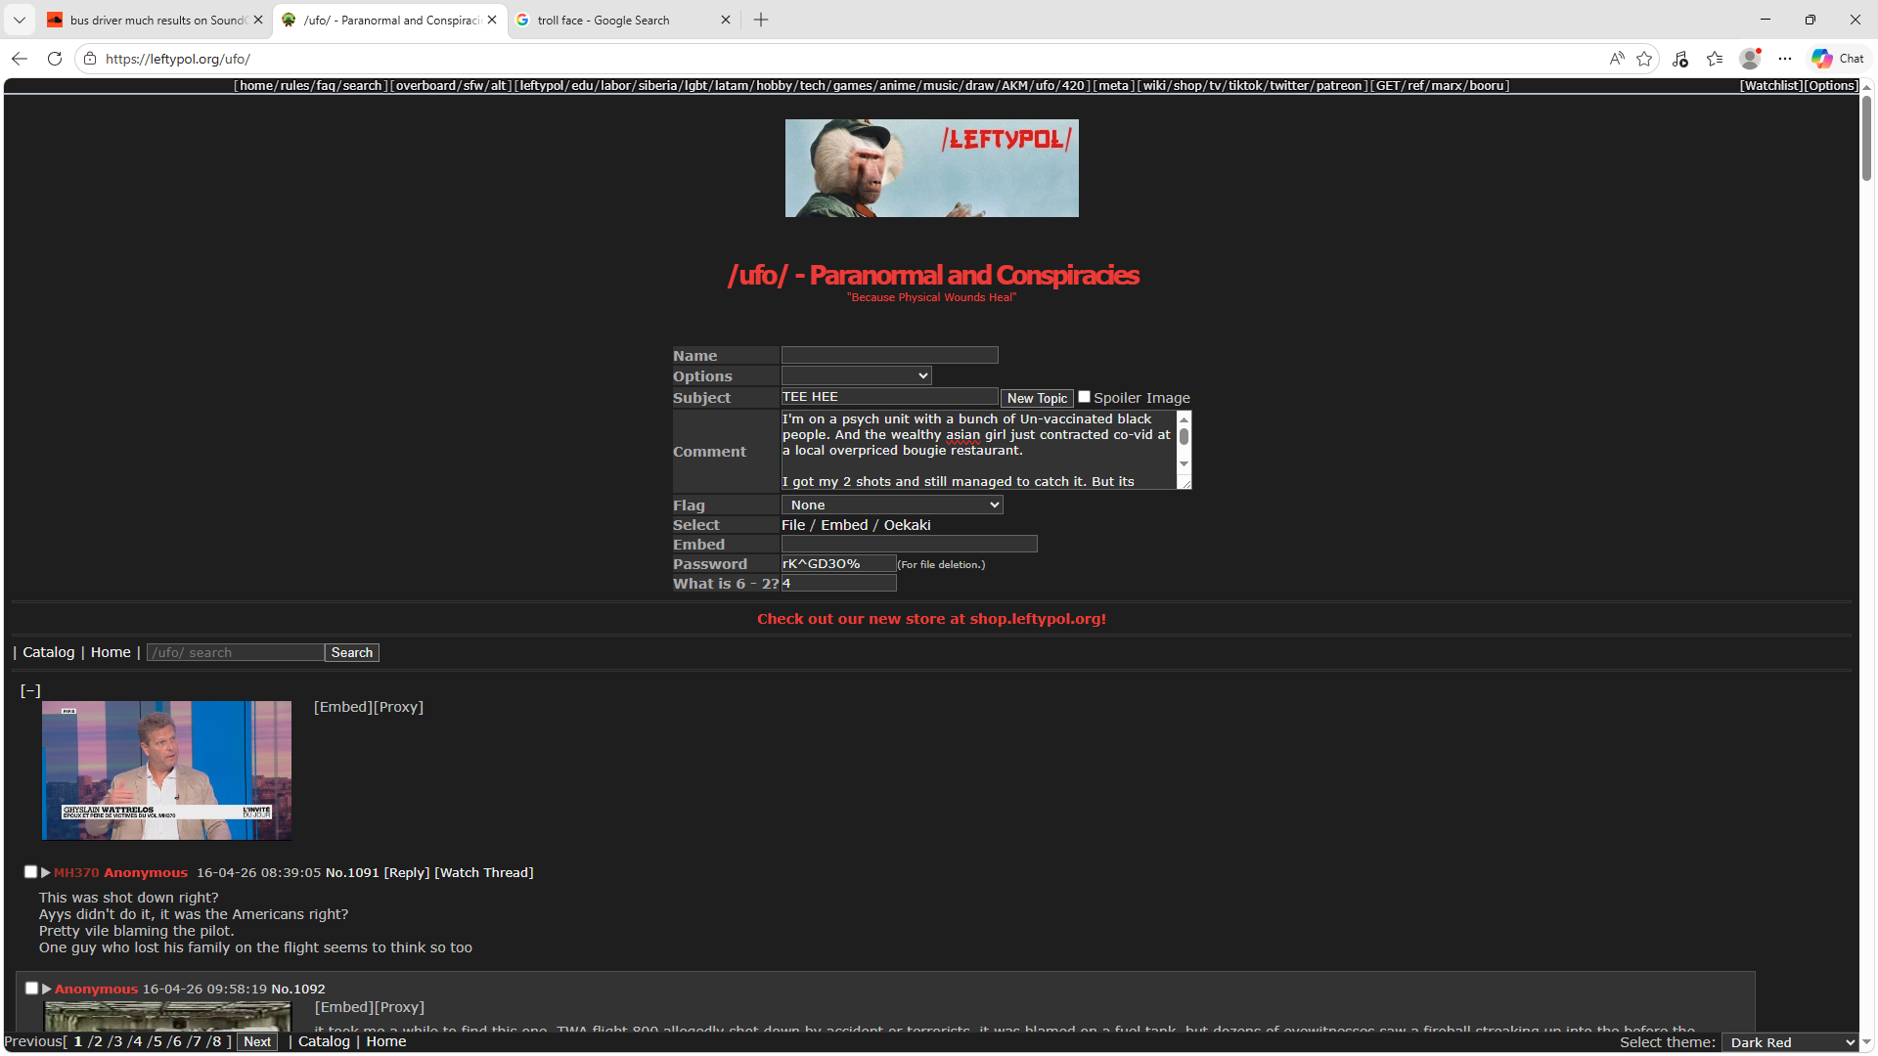Refresh the page with reload icon
1878x1056 pixels.
tap(55, 59)
